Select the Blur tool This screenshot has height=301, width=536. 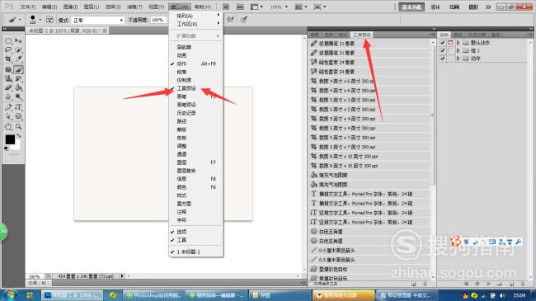[x=8, y=96]
